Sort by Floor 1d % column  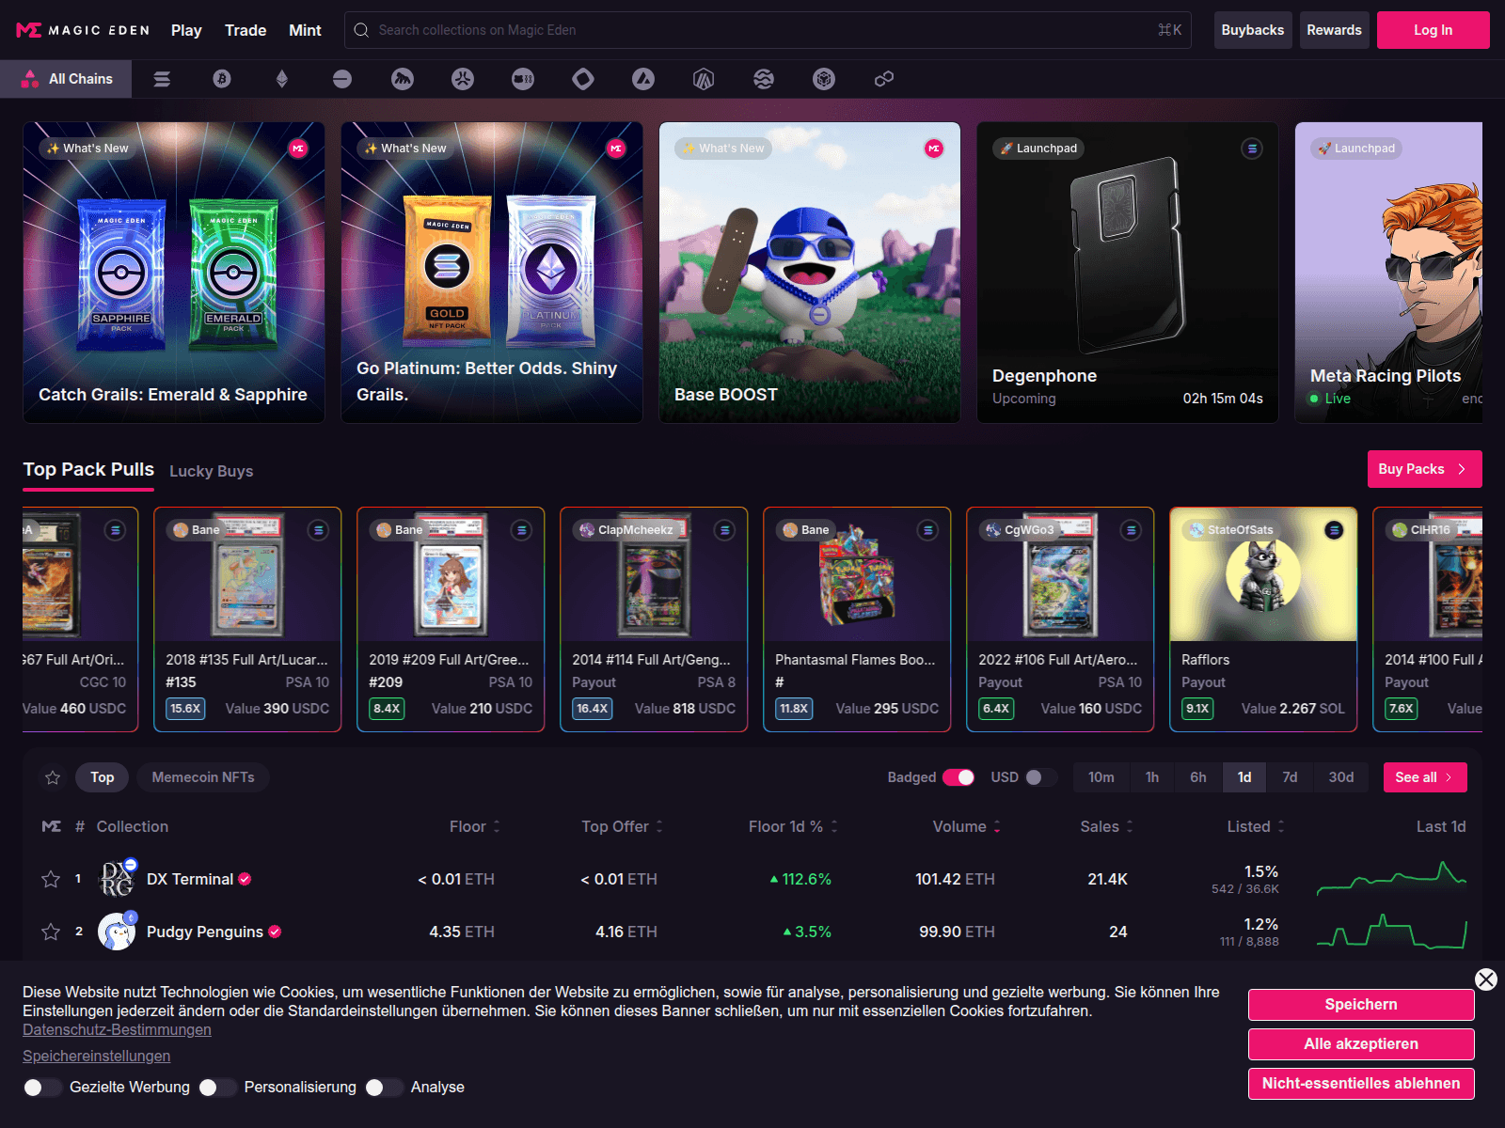pyautogui.click(x=793, y=826)
